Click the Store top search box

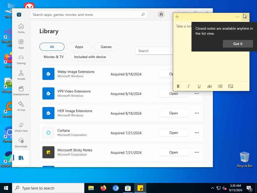click(89, 15)
